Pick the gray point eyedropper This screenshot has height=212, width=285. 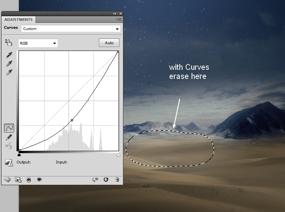(x=9, y=63)
